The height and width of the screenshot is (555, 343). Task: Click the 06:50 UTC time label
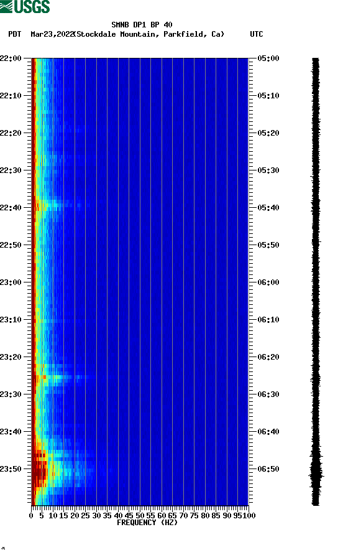[x=268, y=469]
